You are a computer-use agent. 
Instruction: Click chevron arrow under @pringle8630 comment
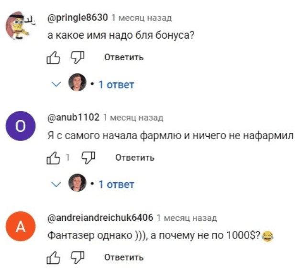tap(56, 85)
